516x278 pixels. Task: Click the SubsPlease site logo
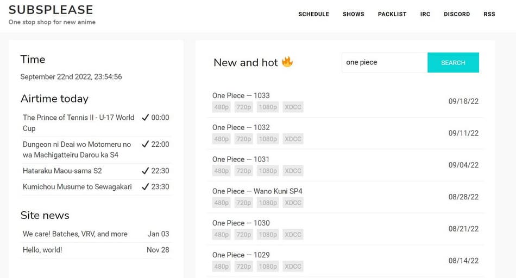(51, 10)
